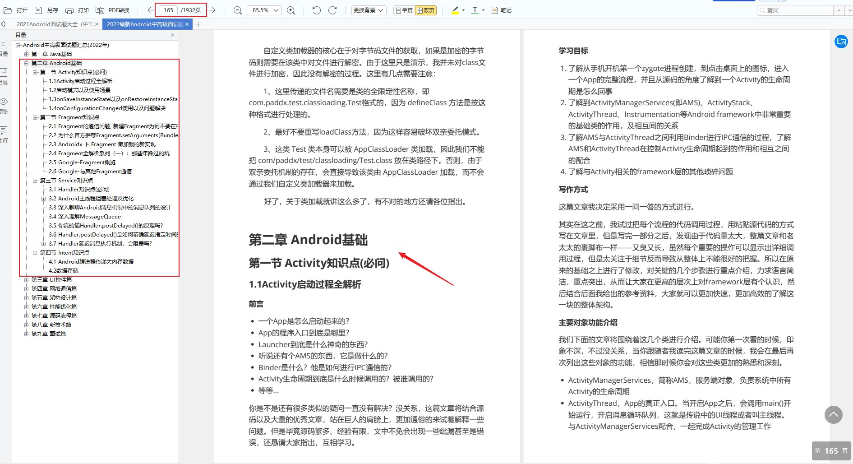The height and width of the screenshot is (464, 853).
Task: Add a new tab with the plus
Action: pyautogui.click(x=198, y=24)
